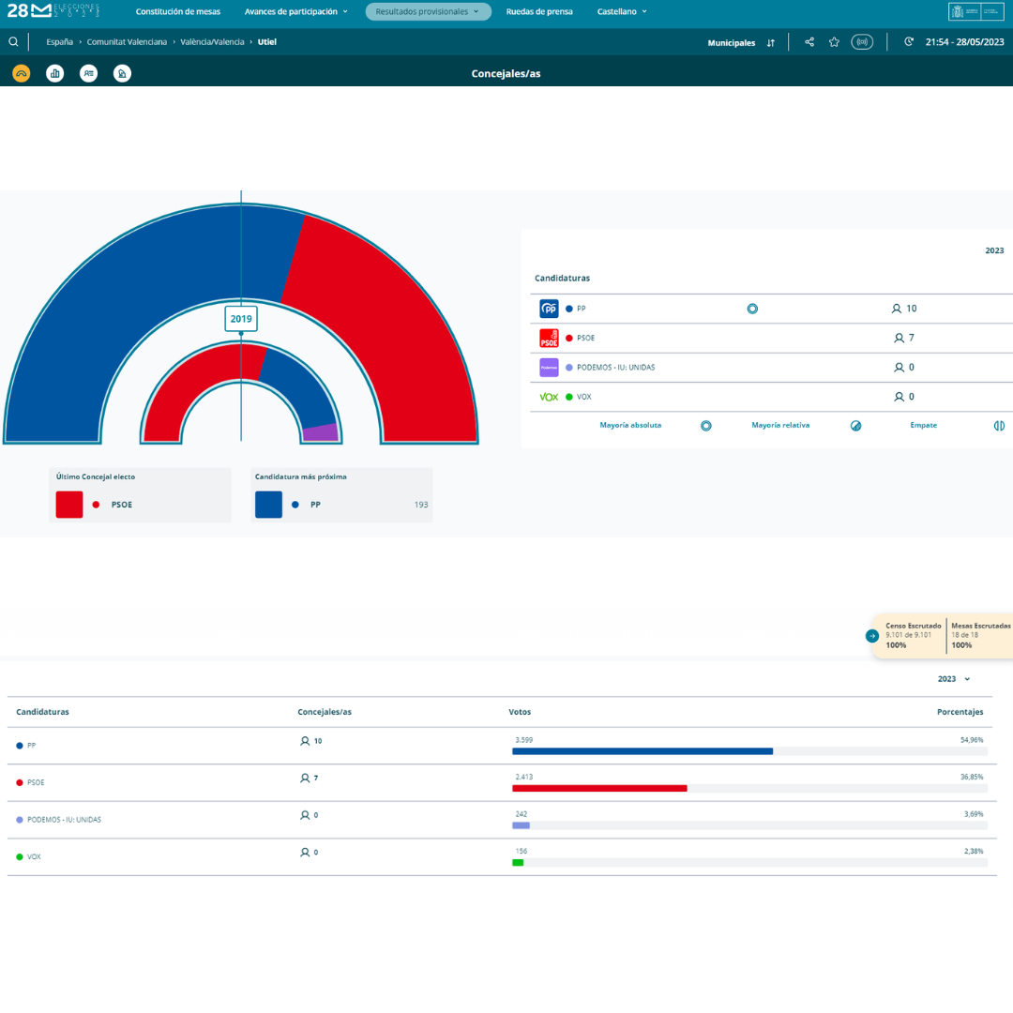
Task: Open the Castellano language dropdown
Action: [x=622, y=12]
